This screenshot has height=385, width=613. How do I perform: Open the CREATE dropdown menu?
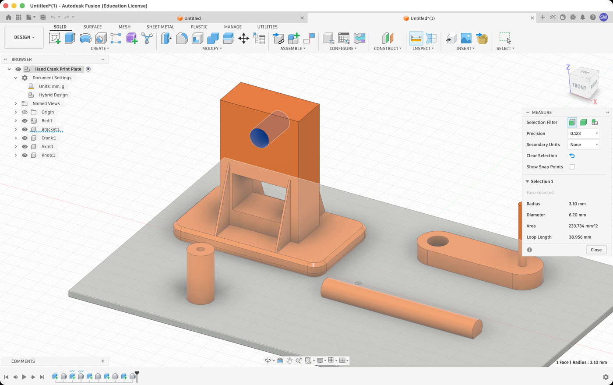pos(100,49)
